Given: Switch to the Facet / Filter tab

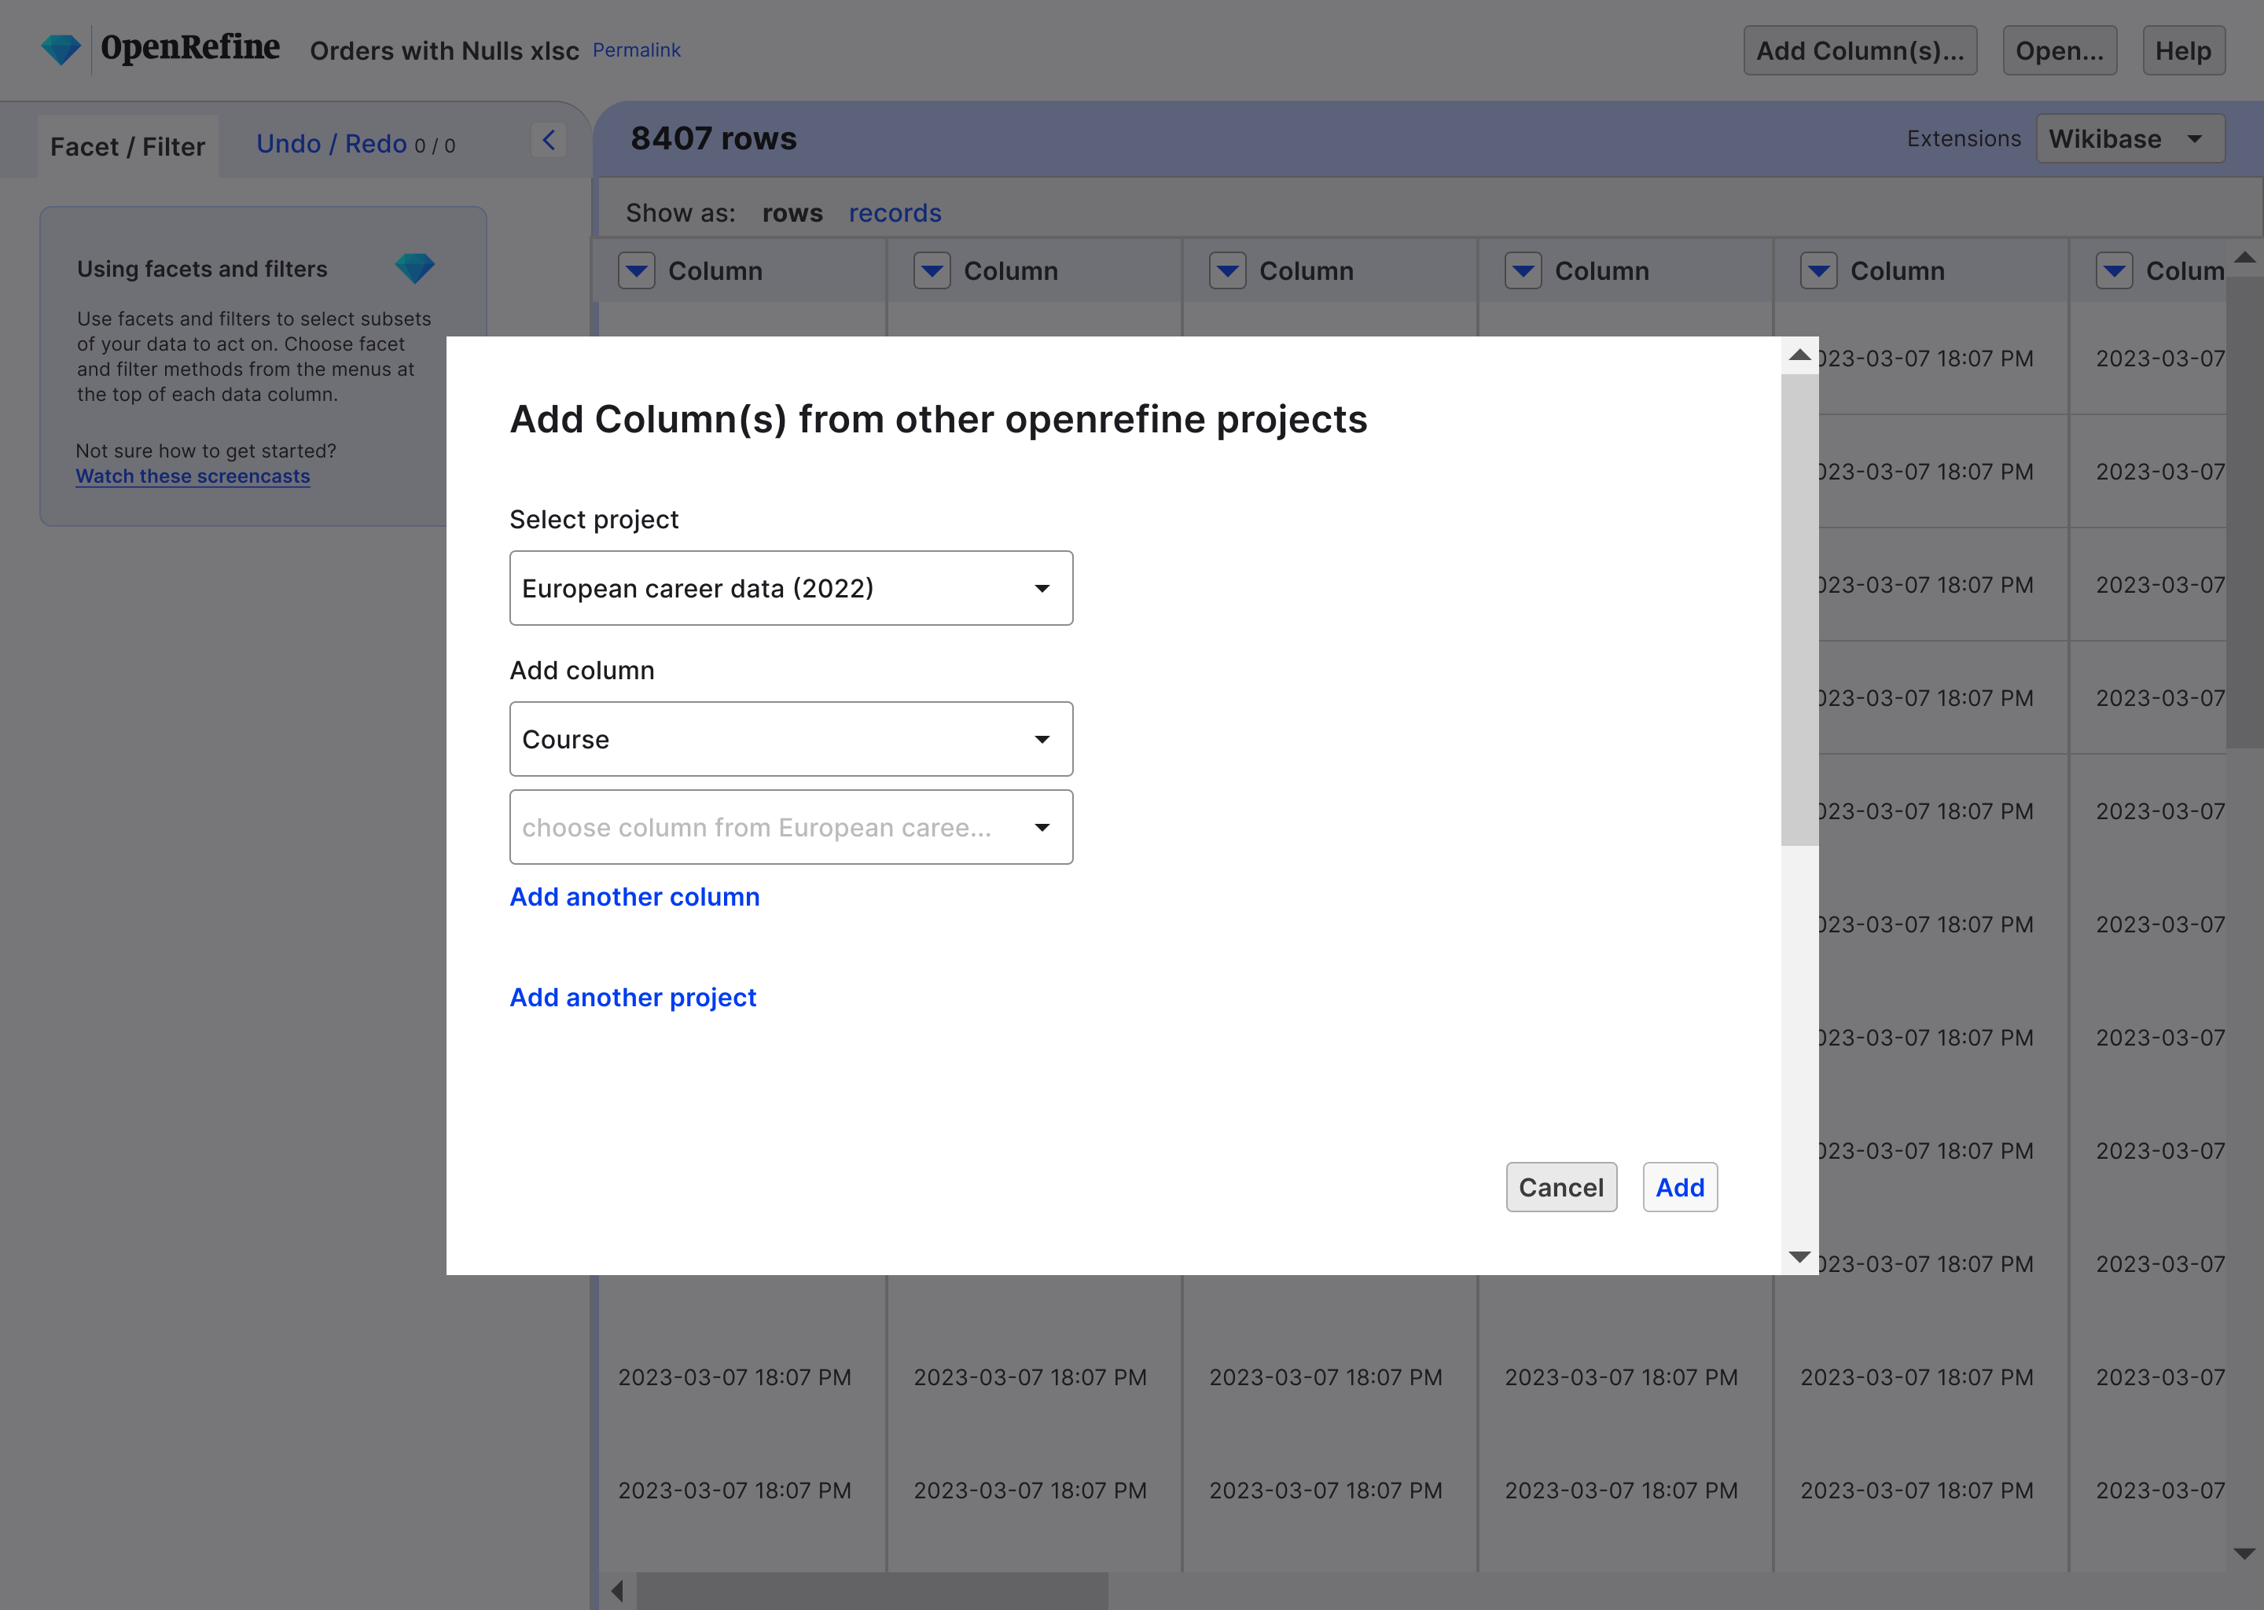Looking at the screenshot, I should point(127,145).
